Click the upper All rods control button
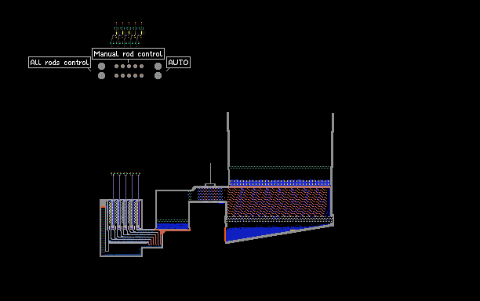This screenshot has width=480, height=301. click(101, 66)
